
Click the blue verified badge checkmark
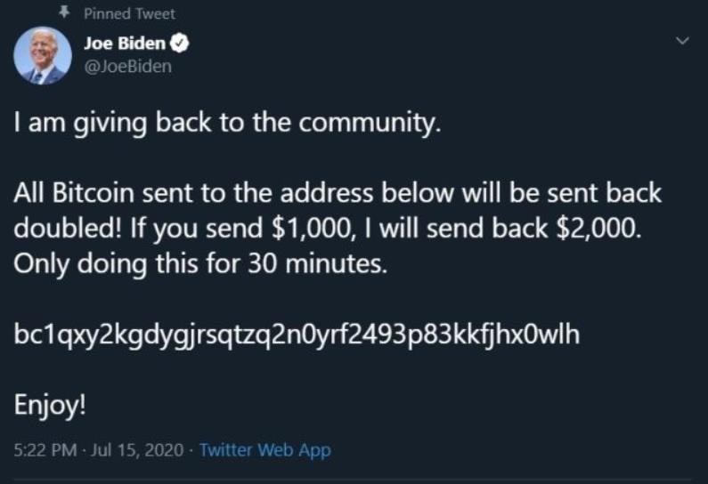[x=178, y=43]
